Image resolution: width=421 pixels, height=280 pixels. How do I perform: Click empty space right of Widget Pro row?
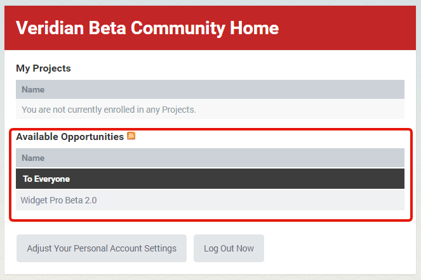[x=250, y=200]
